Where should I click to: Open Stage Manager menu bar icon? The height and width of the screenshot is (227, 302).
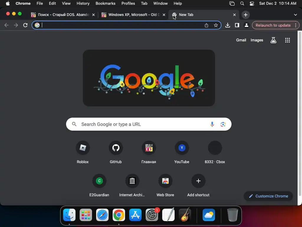232,4
